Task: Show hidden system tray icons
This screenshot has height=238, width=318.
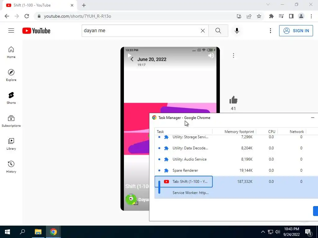Action: tap(263, 232)
